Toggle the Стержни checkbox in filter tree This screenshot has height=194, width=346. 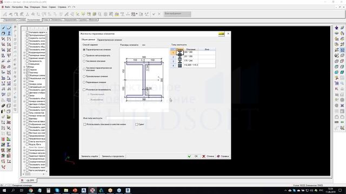tap(28, 70)
